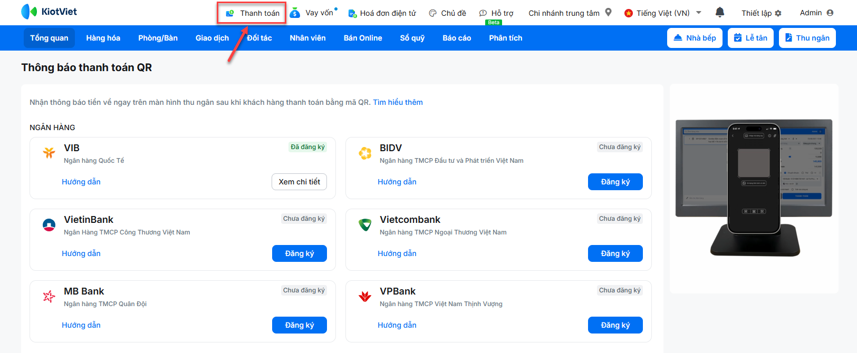The width and height of the screenshot is (857, 353).
Task: Open the Nhân viên menu
Action: [x=307, y=38]
